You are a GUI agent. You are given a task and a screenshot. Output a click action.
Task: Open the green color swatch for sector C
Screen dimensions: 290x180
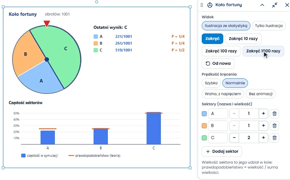tap(204, 138)
